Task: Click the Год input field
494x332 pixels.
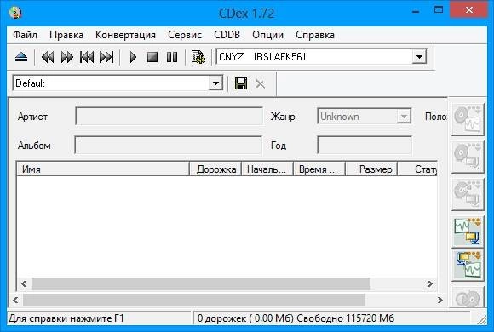Action: [x=365, y=146]
